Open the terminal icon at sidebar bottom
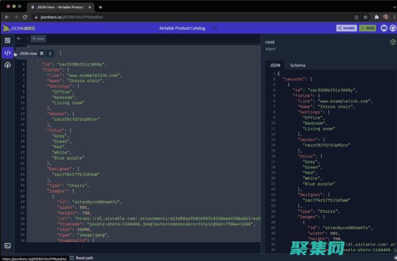 click(7, 245)
